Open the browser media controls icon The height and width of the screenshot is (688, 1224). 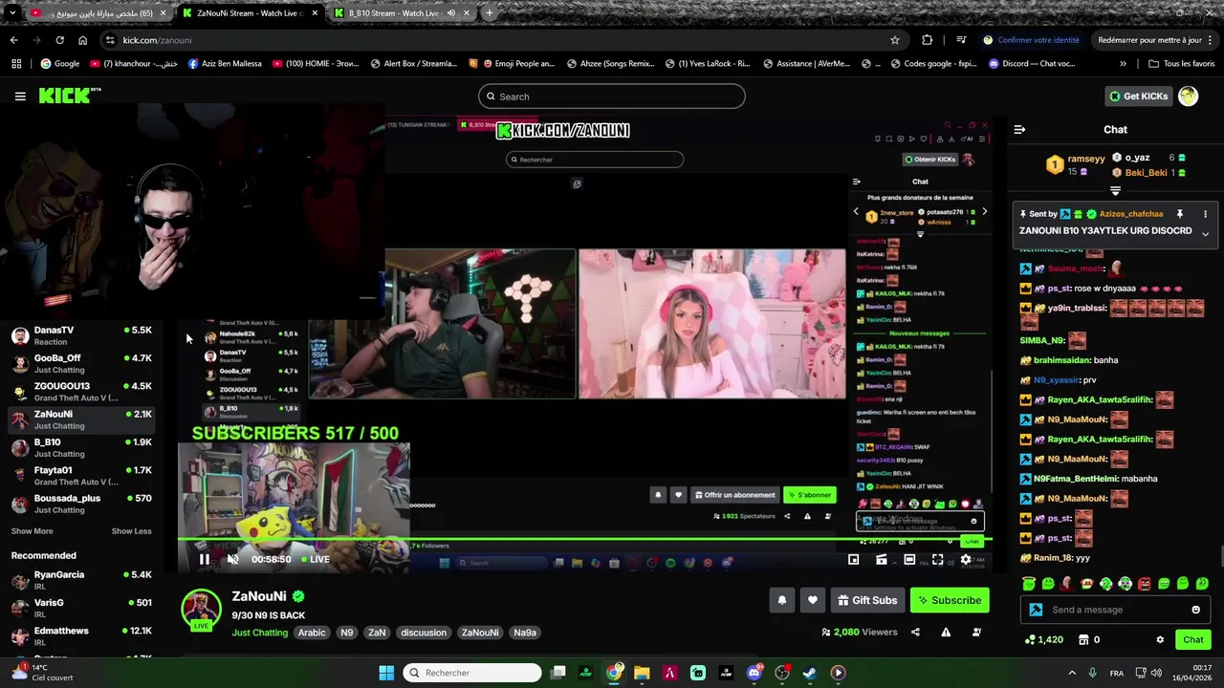pyautogui.click(x=961, y=40)
